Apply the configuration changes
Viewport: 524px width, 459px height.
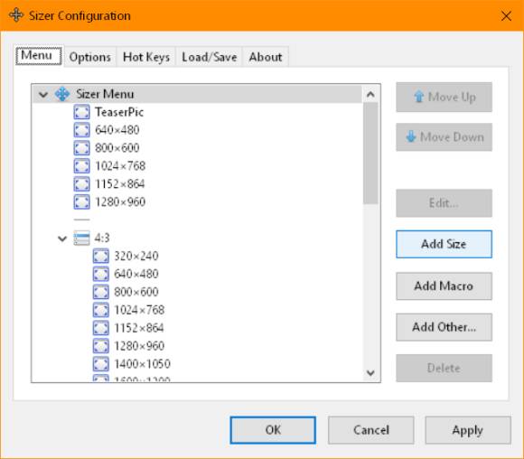point(468,430)
